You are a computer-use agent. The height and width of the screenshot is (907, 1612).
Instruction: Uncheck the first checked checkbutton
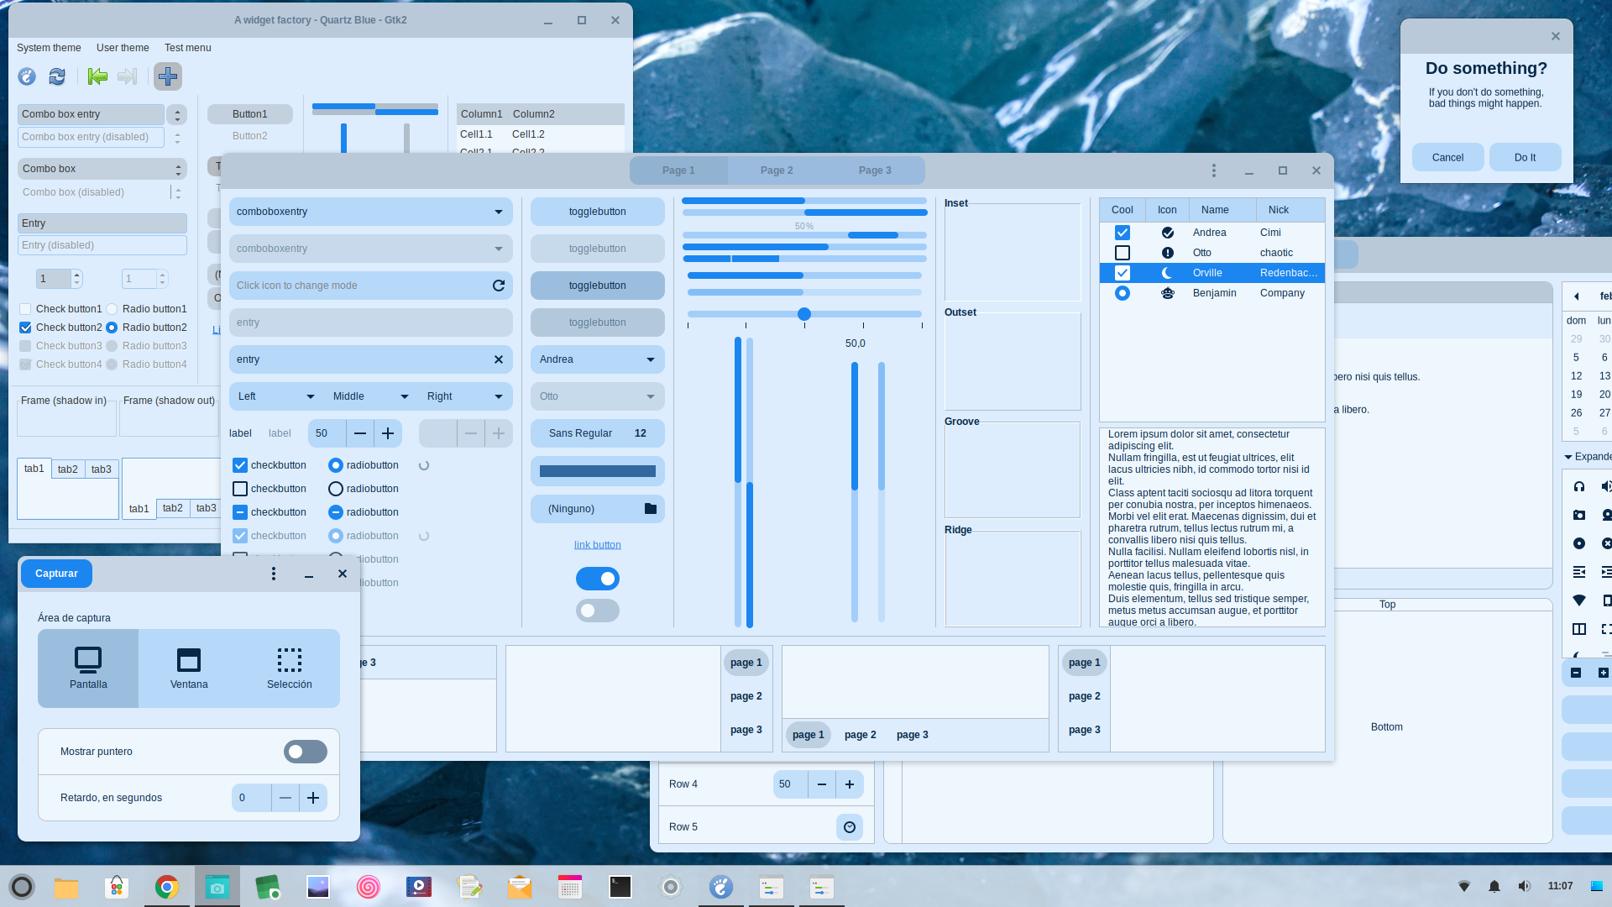click(x=240, y=465)
